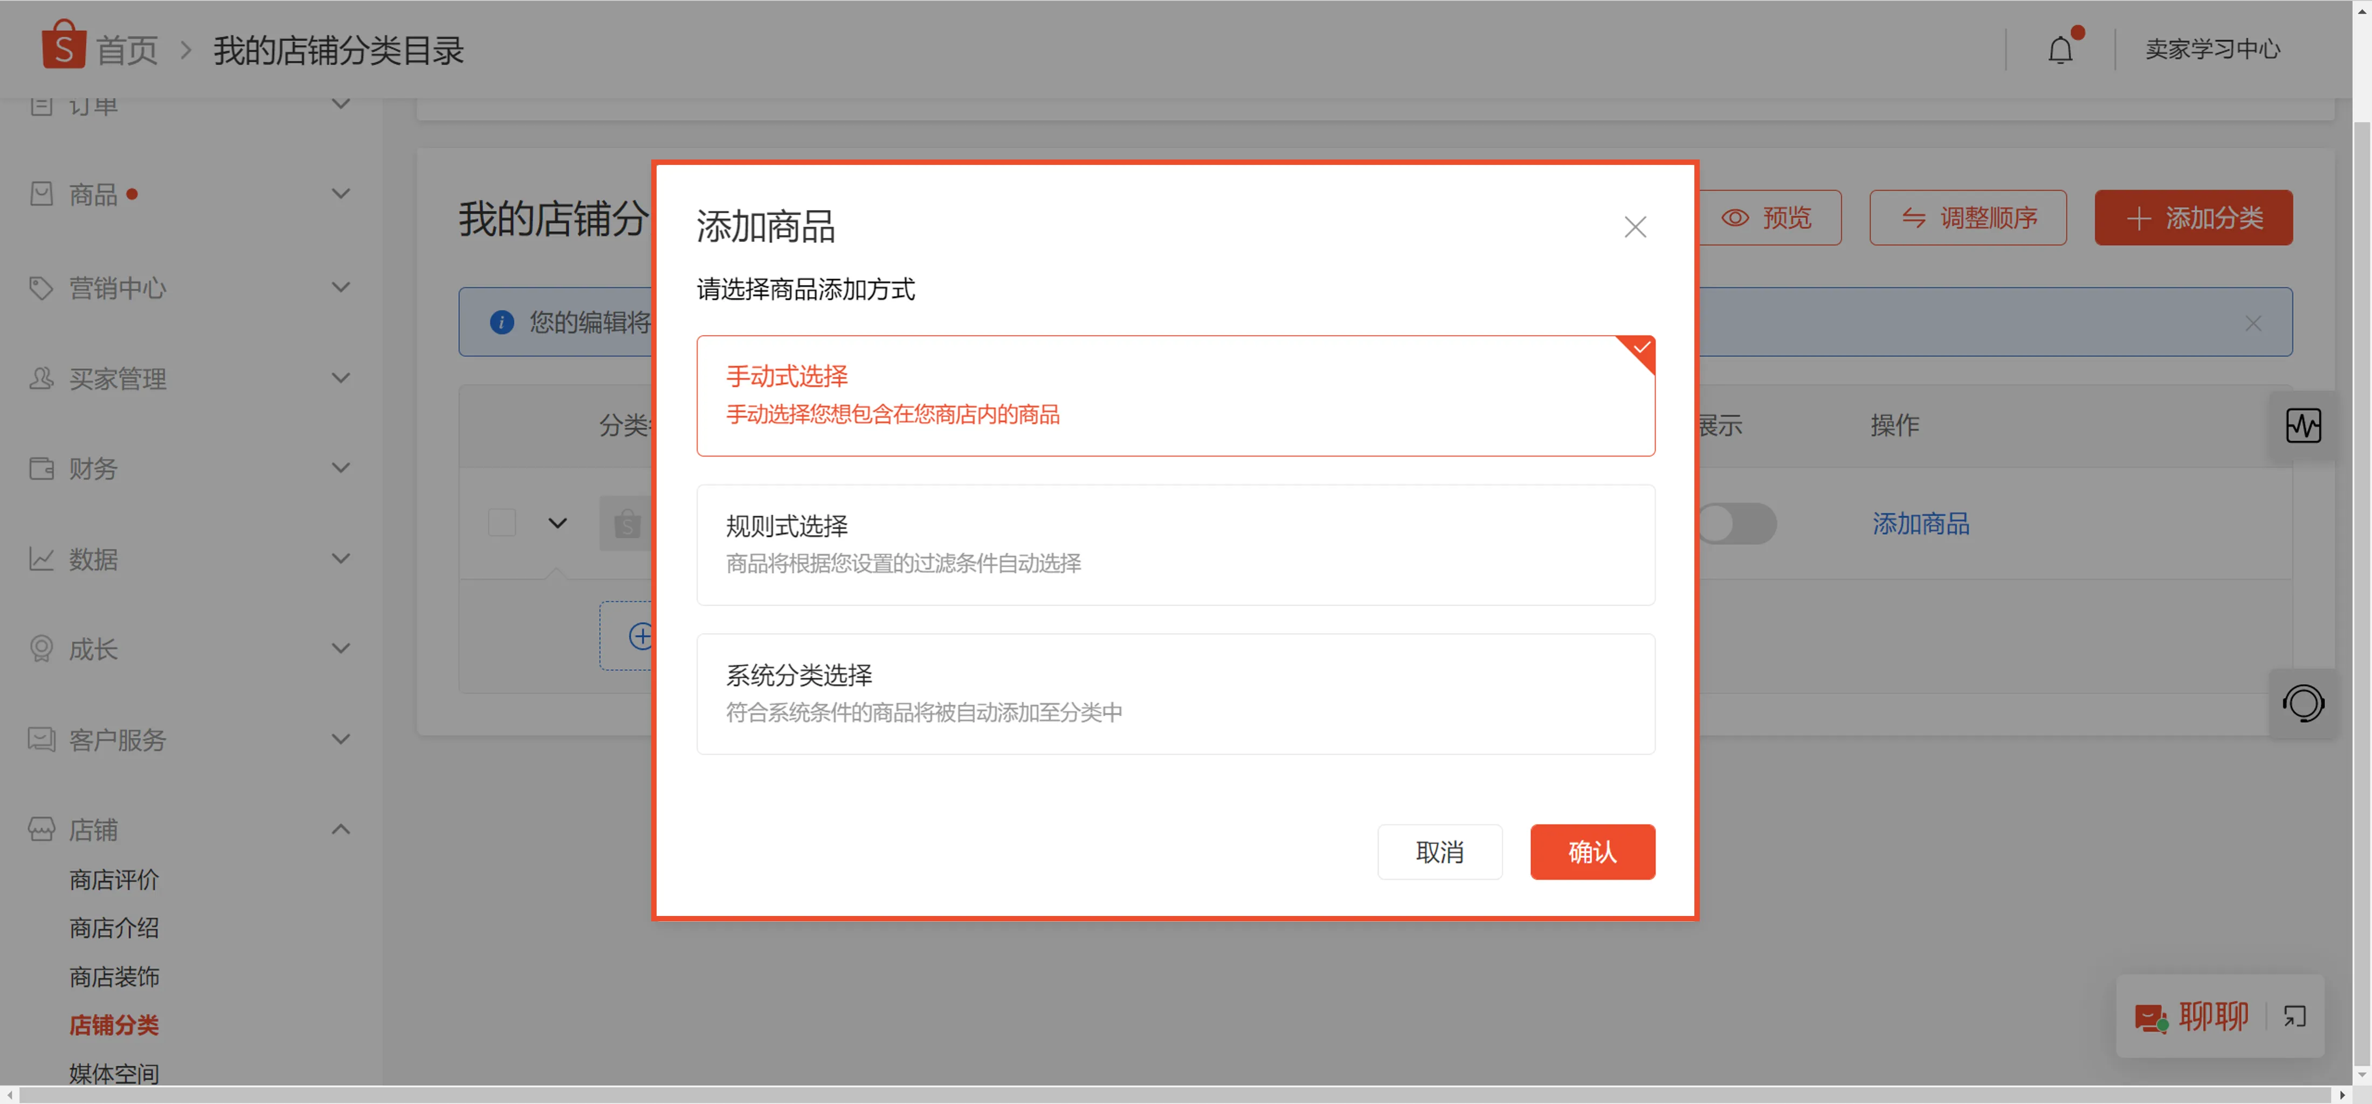This screenshot has height=1104, width=2372.
Task: Select the 营销中心 sidebar icon
Action: pos(40,288)
